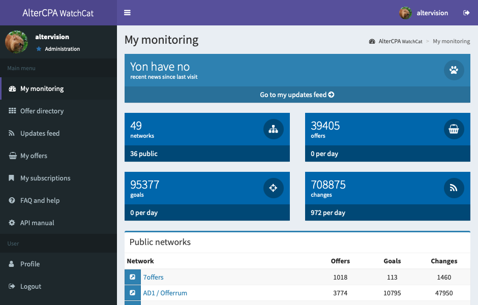Click the question icon beside FAQ and help

[12, 200]
